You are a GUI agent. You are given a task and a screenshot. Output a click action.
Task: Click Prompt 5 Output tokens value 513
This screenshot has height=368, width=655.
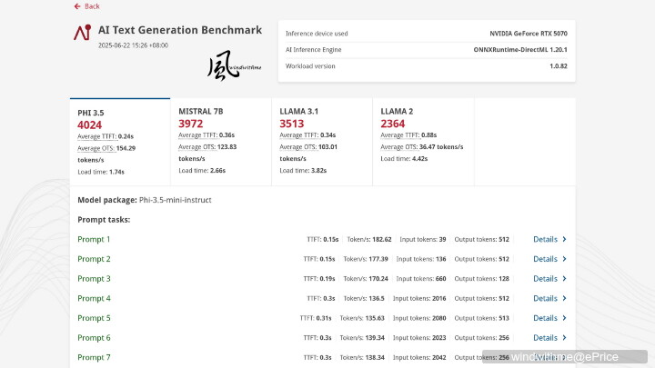pyautogui.click(x=504, y=318)
